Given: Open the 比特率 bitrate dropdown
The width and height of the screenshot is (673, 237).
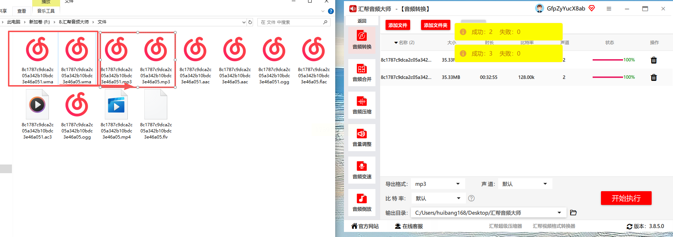Looking at the screenshot, I should click(438, 198).
